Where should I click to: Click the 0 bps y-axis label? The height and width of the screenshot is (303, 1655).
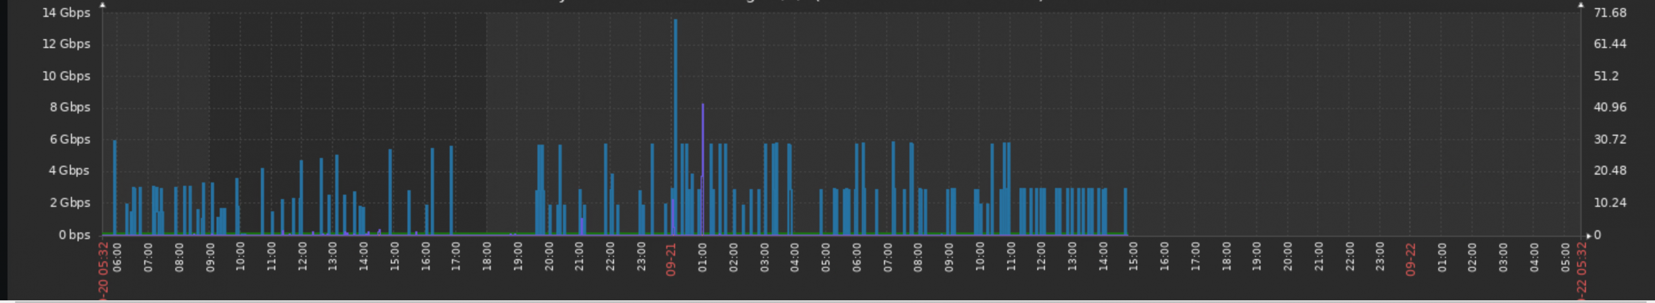74,235
